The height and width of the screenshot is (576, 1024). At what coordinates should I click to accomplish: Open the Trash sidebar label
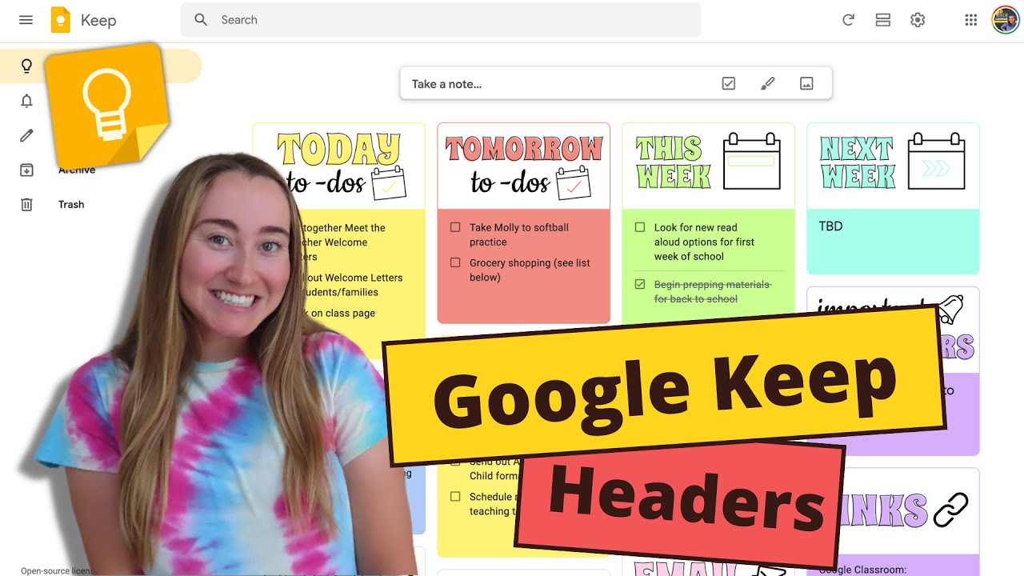71,205
